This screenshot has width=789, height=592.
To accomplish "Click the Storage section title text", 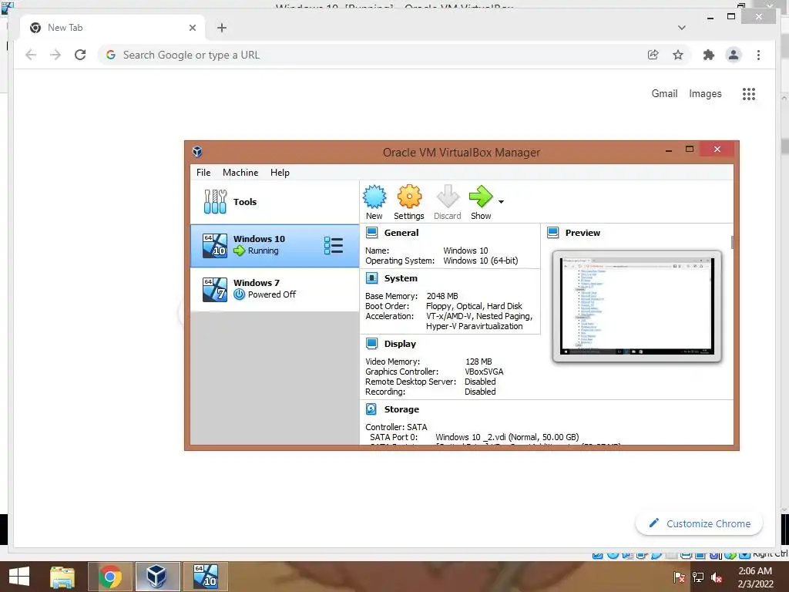I will 401,409.
